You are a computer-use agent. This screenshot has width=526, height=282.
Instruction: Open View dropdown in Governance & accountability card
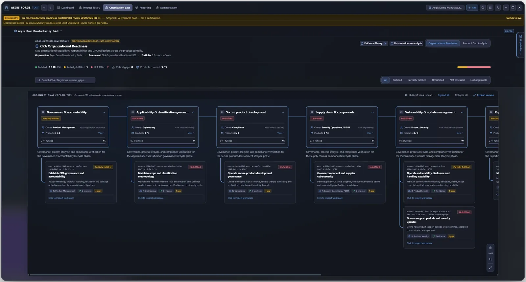pos(101,133)
